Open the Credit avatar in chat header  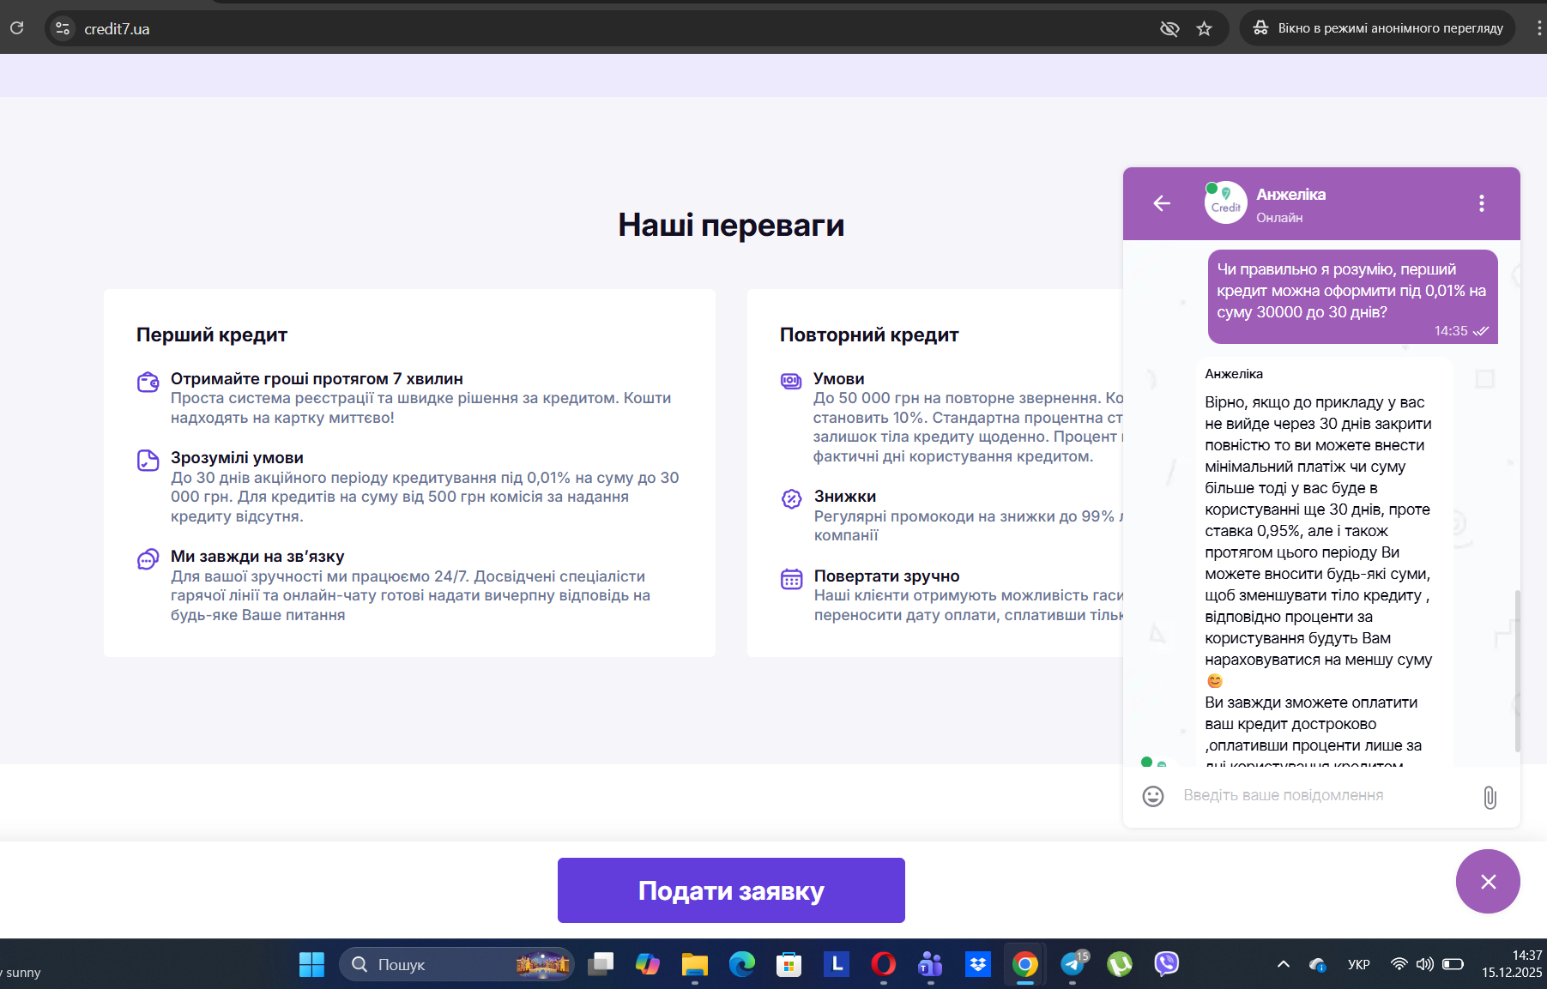click(x=1225, y=203)
